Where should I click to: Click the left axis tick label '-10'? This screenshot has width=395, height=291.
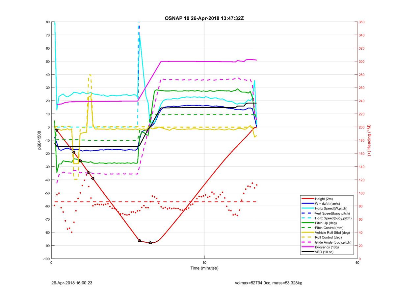coord(47,140)
